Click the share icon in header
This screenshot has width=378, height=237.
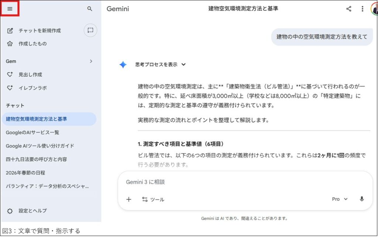348,9
